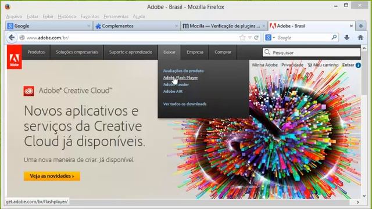
Task: Click the Pesquisar magnifier icon
Action: pyautogui.click(x=267, y=52)
